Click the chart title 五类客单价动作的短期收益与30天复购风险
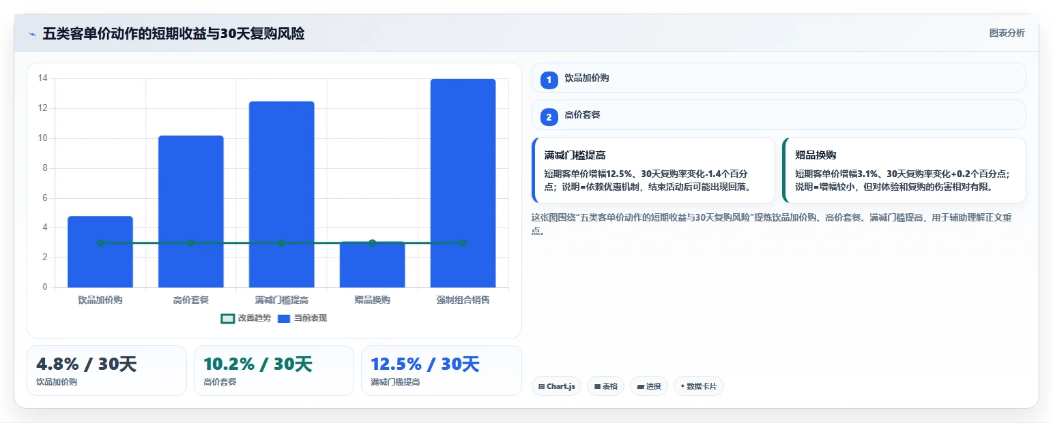The height and width of the screenshot is (423, 1053). tap(173, 33)
